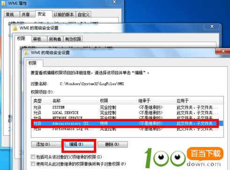
Task: Select the Administrators permission entry
Action: [127, 123]
